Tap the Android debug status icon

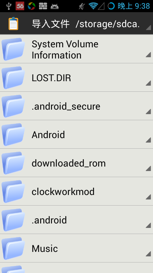55,6
